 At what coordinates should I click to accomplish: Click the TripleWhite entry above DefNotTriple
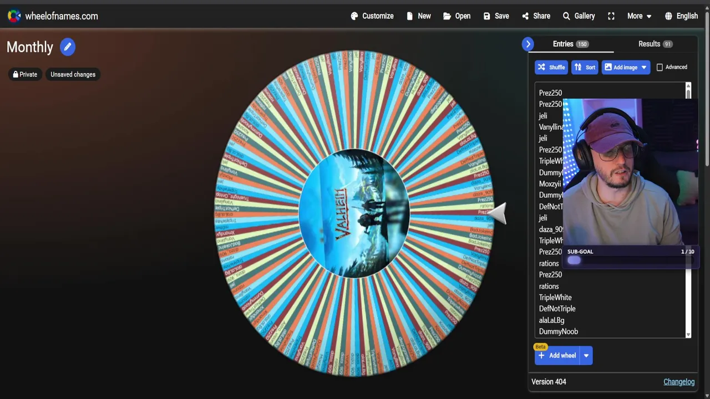[555, 298]
